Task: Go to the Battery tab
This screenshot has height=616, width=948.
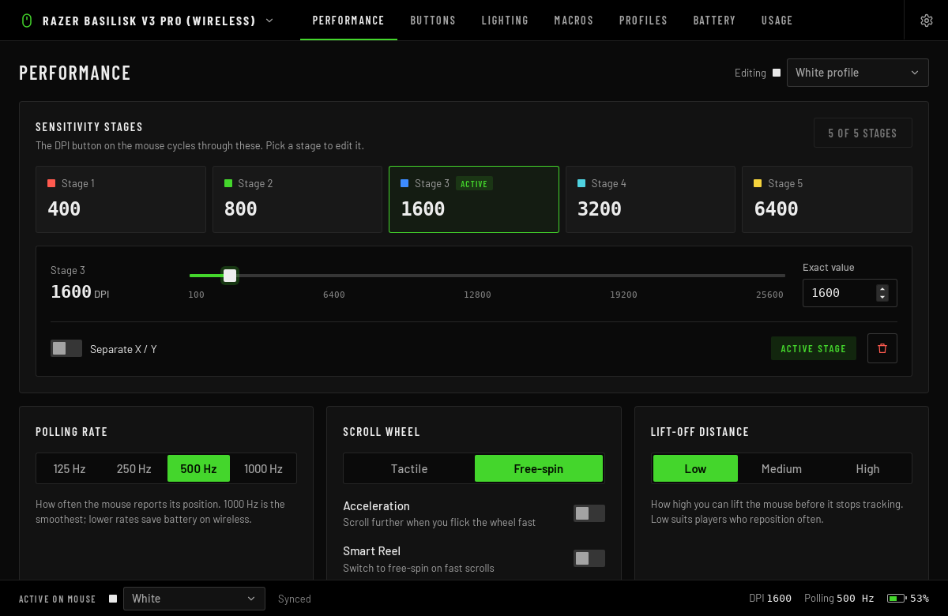Action: [714, 21]
